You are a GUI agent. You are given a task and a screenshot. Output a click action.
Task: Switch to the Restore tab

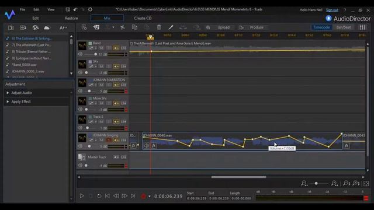71,18
